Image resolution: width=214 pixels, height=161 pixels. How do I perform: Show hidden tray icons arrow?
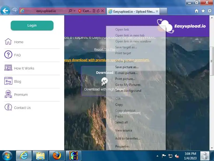point(157,156)
